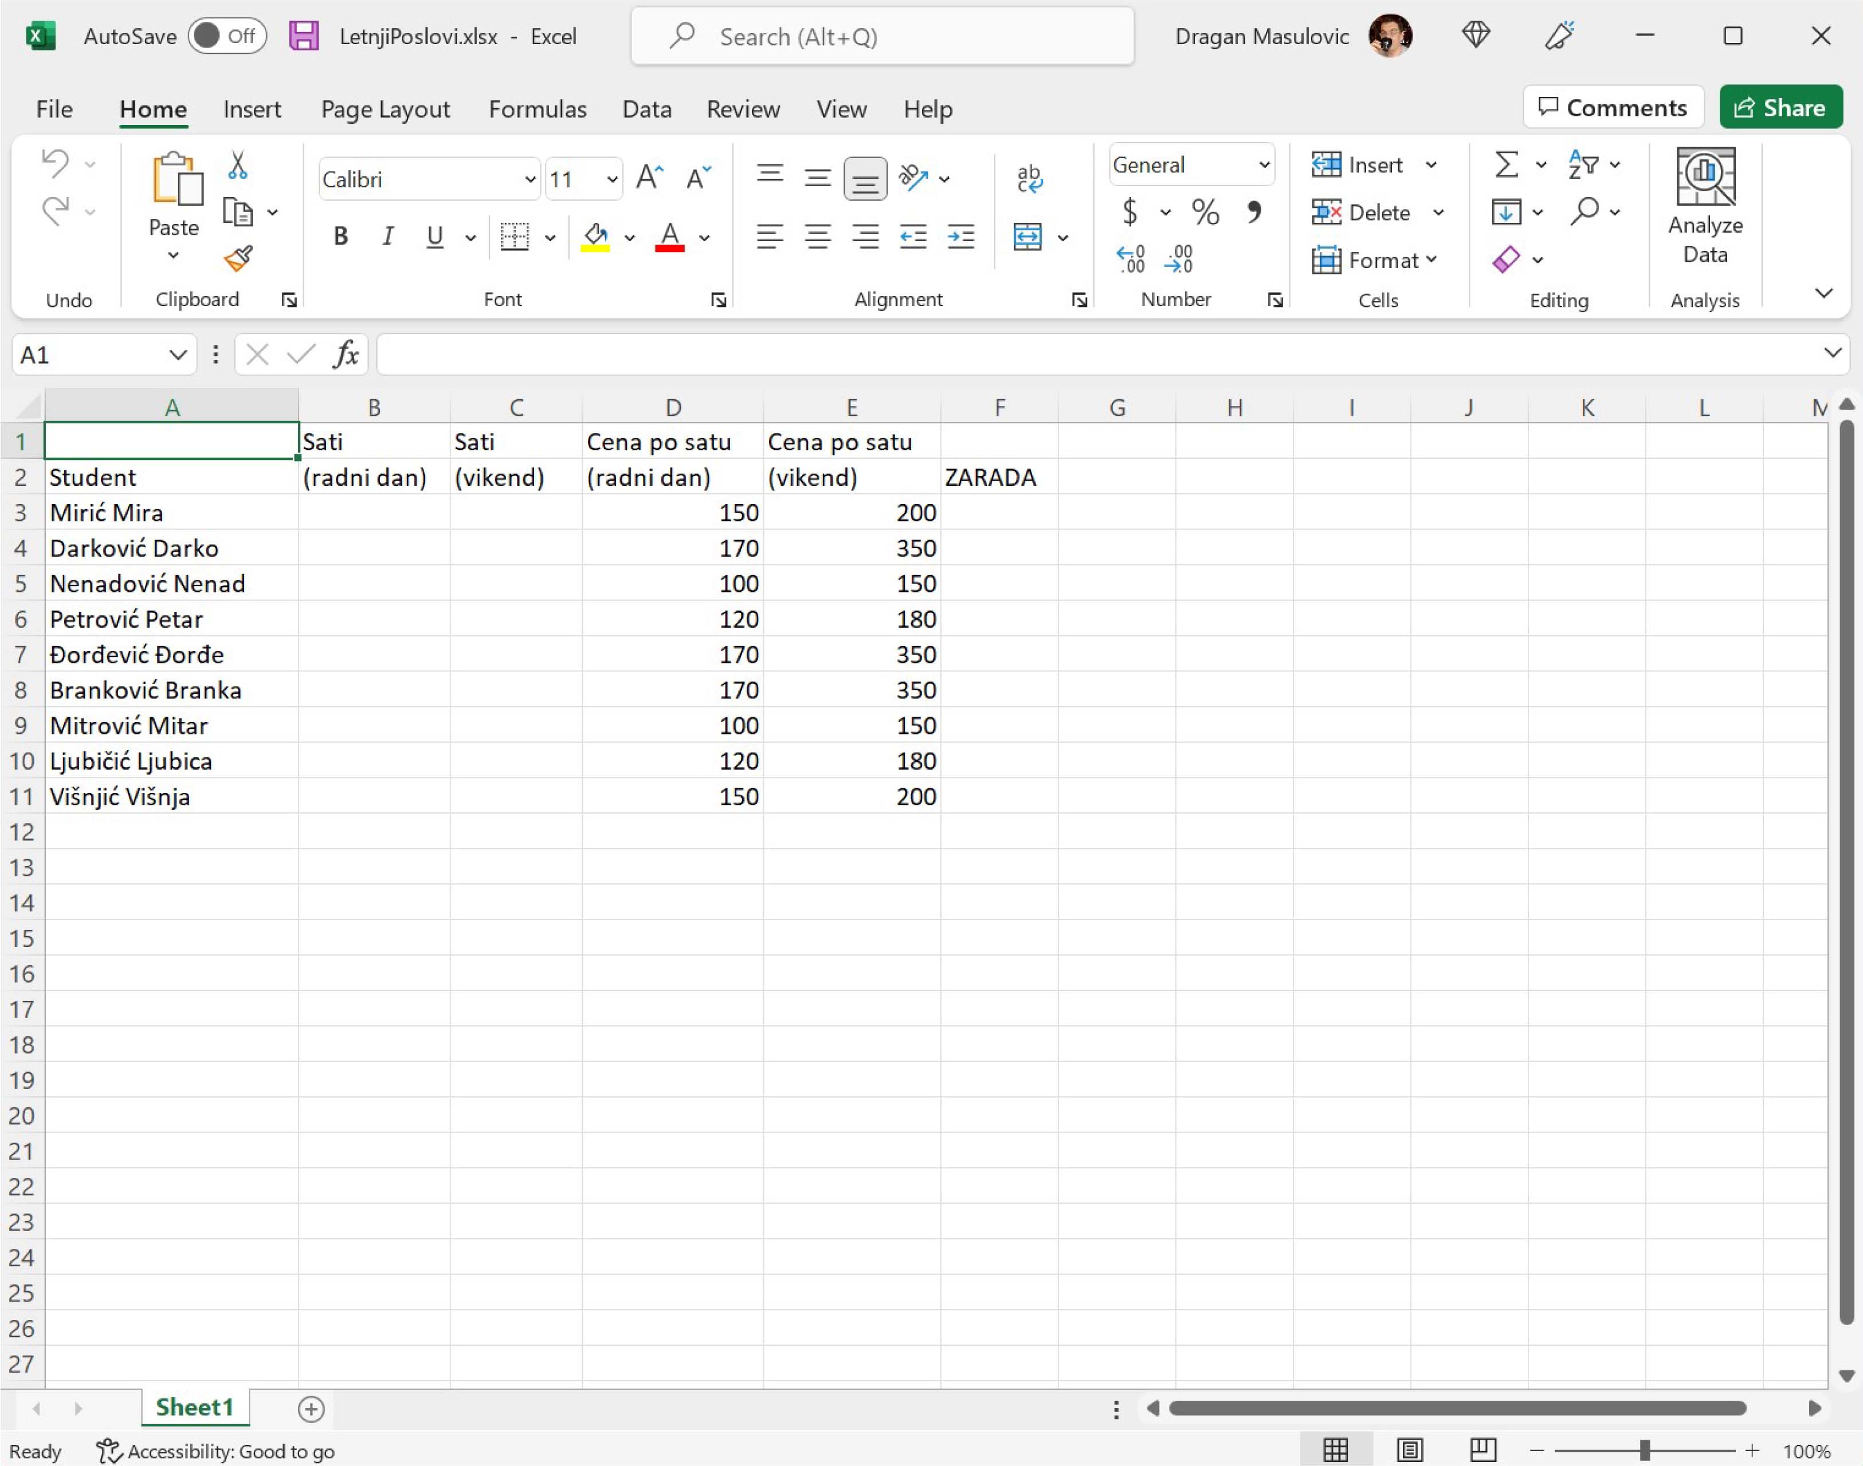The height and width of the screenshot is (1466, 1863).
Task: Click Increase Font Size icon
Action: click(x=649, y=178)
